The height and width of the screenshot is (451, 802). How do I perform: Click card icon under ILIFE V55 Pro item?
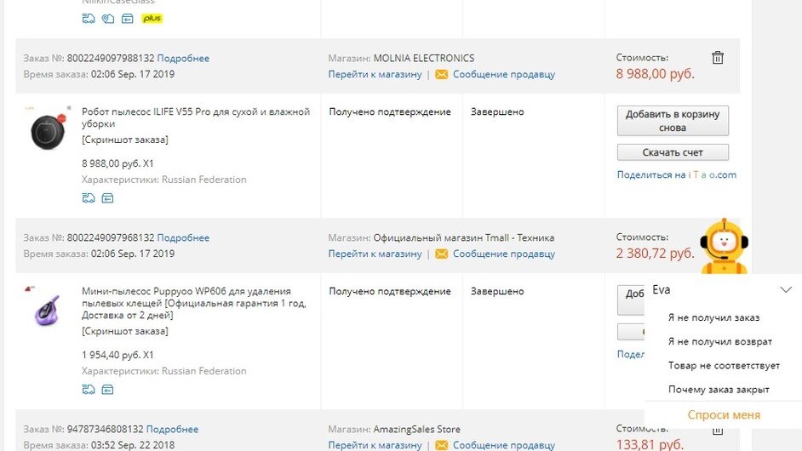(x=107, y=198)
